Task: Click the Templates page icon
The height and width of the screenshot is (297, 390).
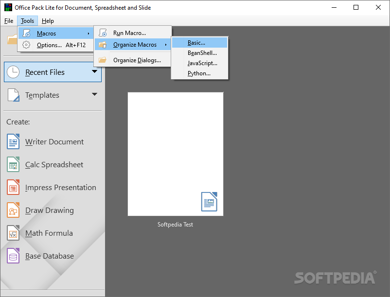Action: tap(13, 95)
